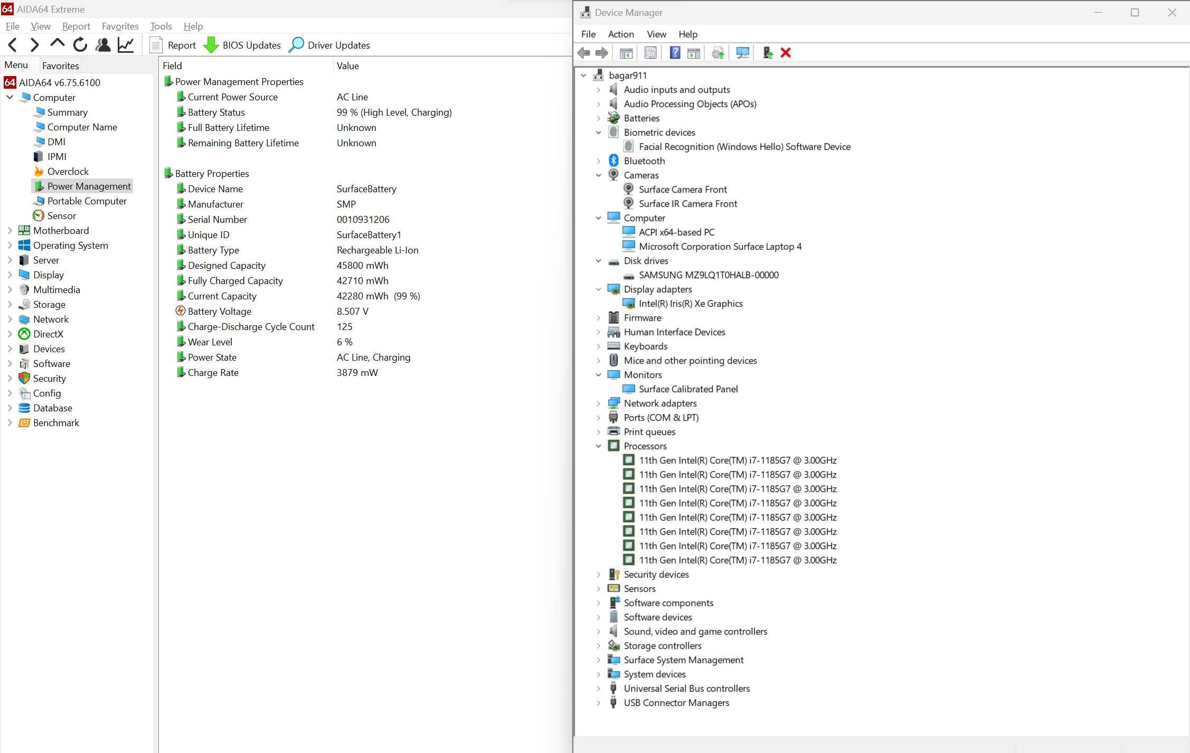Viewport: 1190px width, 753px height.
Task: Select Facial Recognition Windows Hello device
Action: click(x=744, y=147)
